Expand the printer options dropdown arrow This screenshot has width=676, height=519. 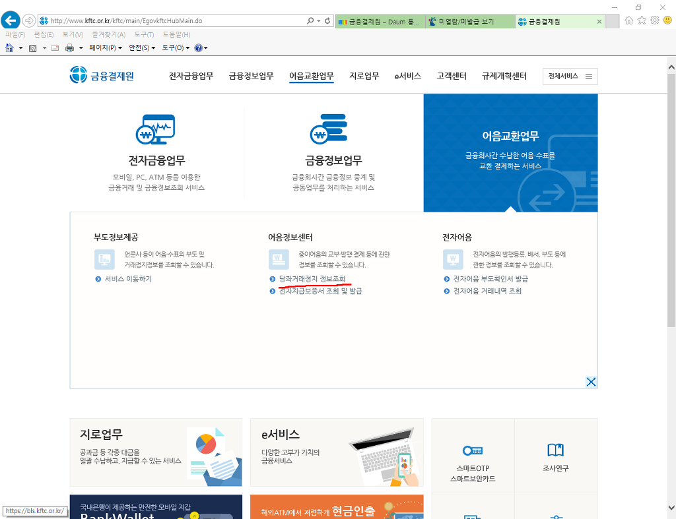[81, 47]
